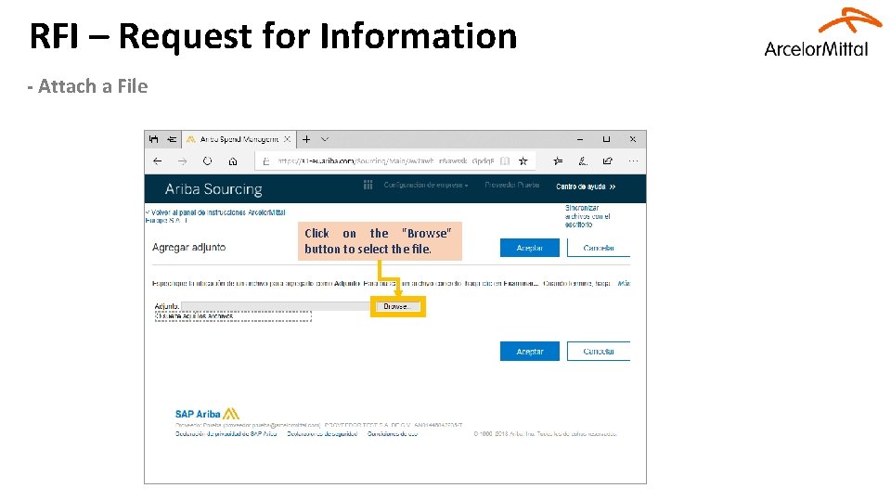This screenshot has width=891, height=501.
Task: Click the top Cancelar button
Action: coord(599,248)
